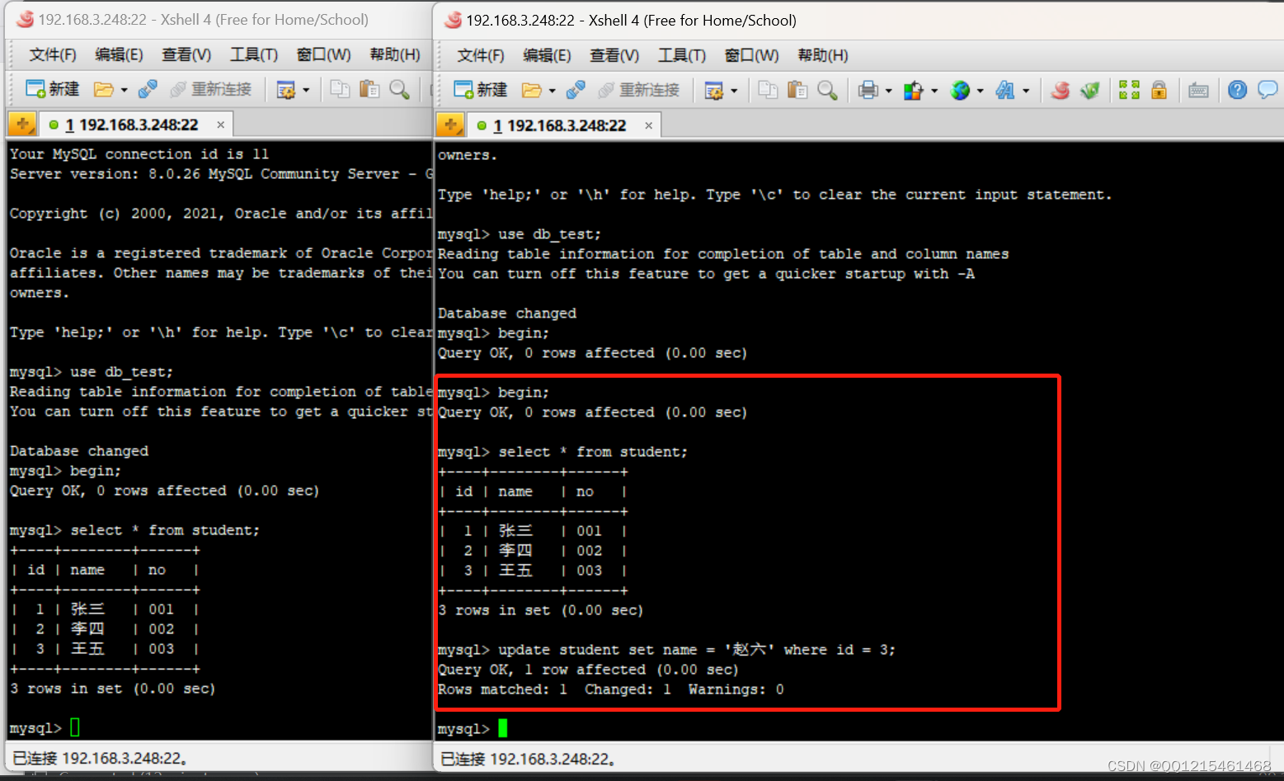The image size is (1284, 781).
Task: Click the globe encoding icon
Action: pyautogui.click(x=960, y=90)
